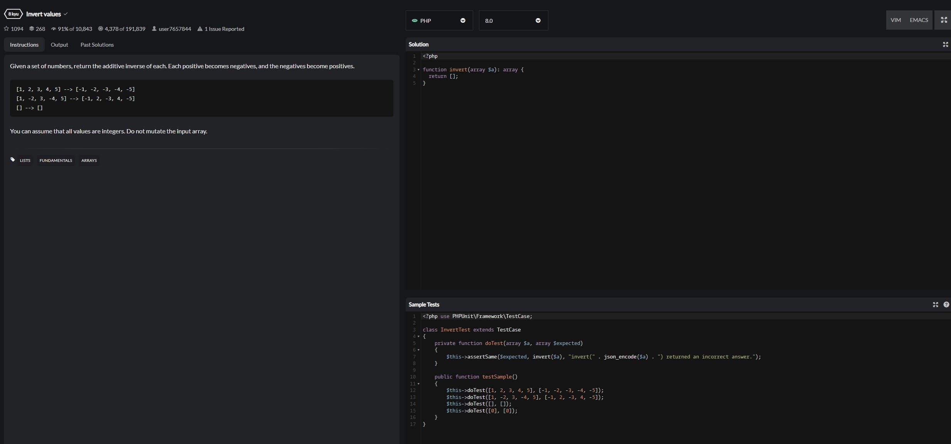Open the FUNDAMENTALS tag
This screenshot has width=951, height=444.
click(56, 160)
